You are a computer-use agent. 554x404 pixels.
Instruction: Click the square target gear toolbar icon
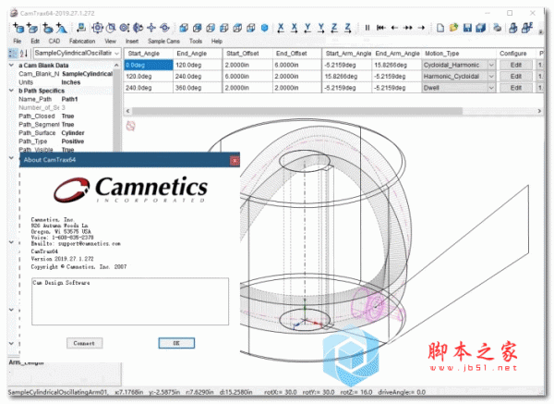[x=97, y=28]
